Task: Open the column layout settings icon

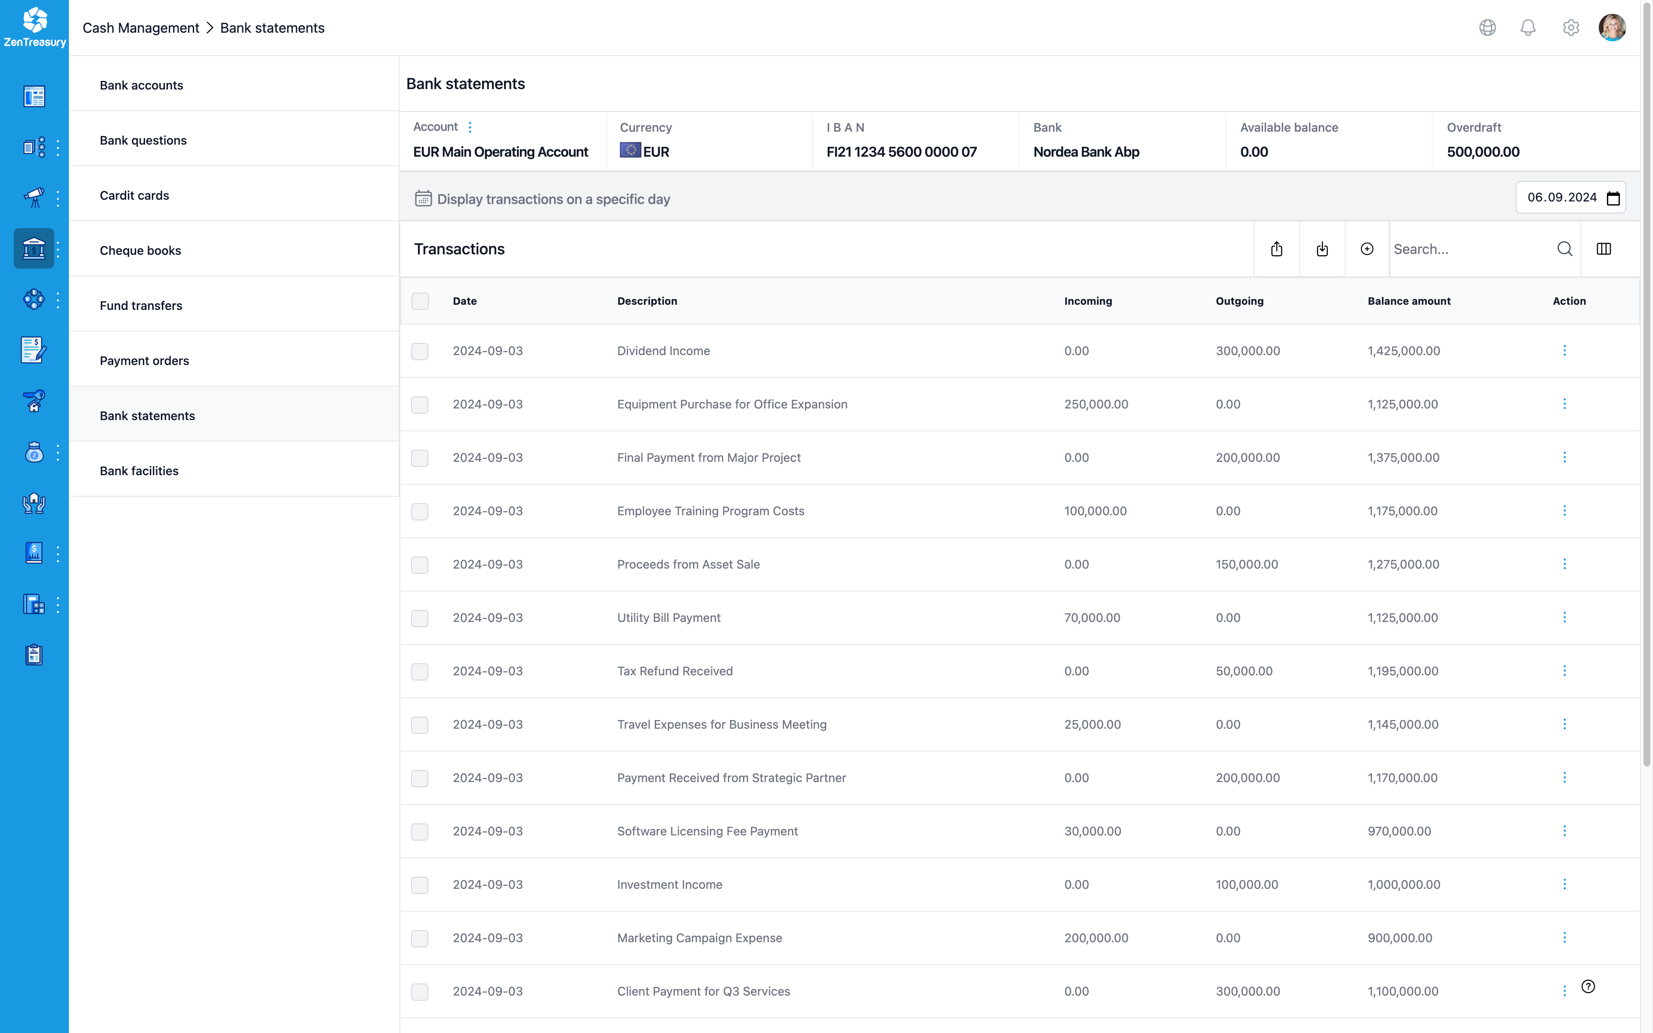Action: point(1603,249)
